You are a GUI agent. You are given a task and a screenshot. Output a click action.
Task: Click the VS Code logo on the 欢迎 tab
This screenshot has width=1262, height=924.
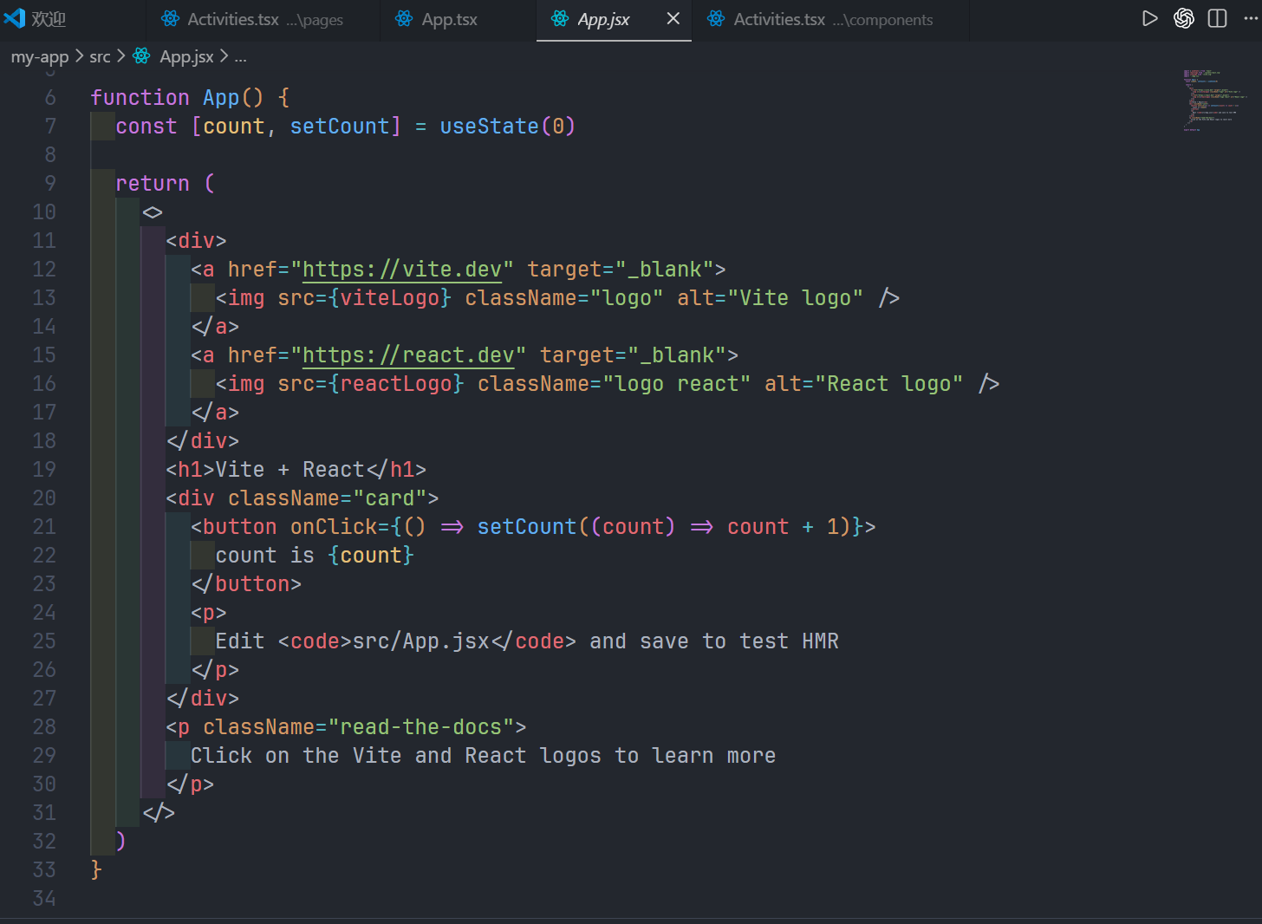15,19
